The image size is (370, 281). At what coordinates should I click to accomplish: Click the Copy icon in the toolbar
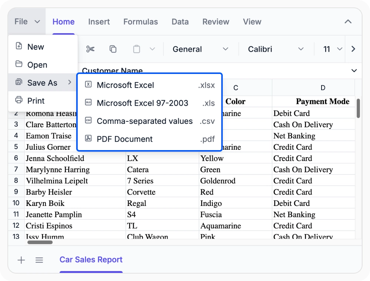(x=113, y=49)
